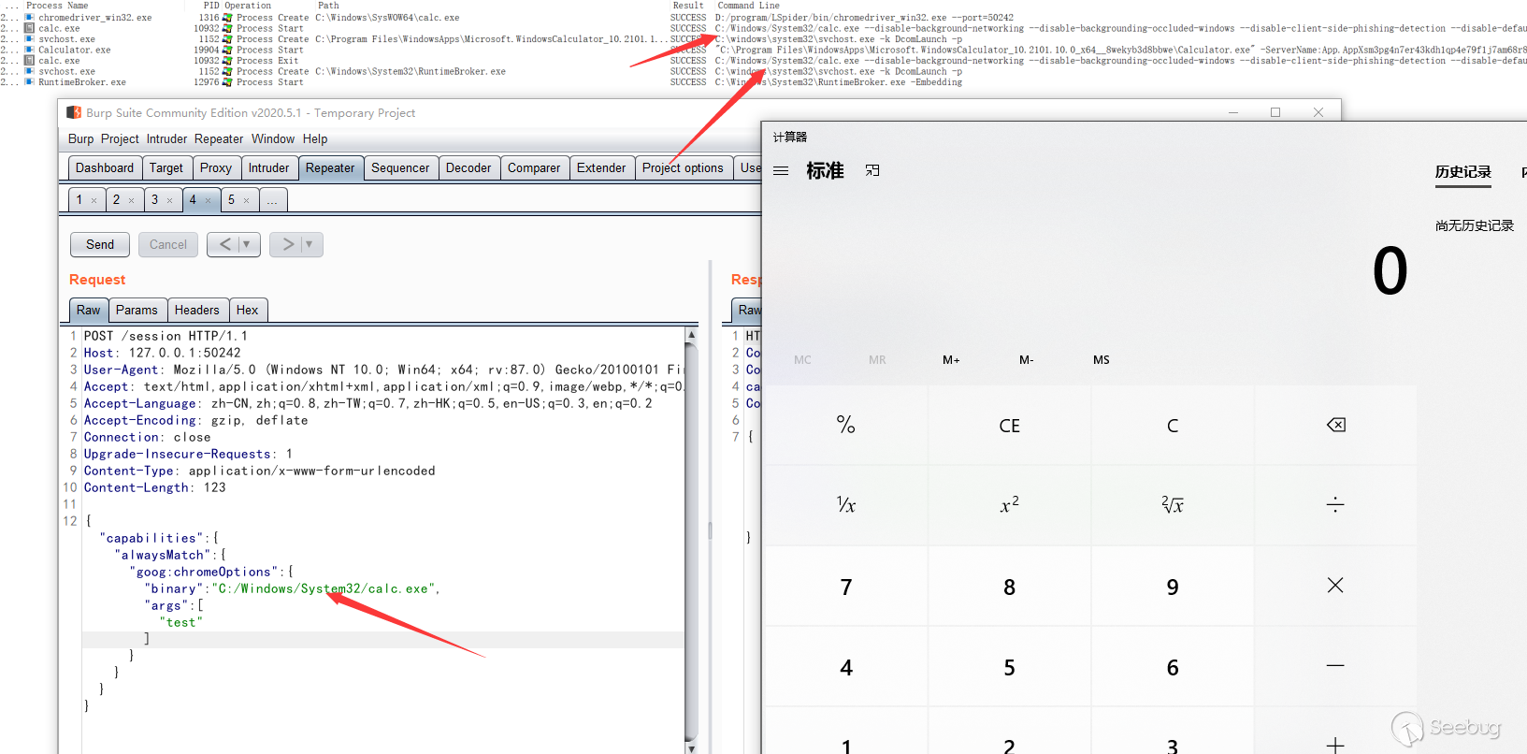
Task: Open the calculator hamburger navigation menu
Action: [x=781, y=171]
